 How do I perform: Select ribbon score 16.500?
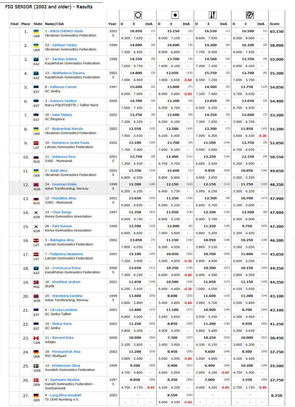coord(248,31)
